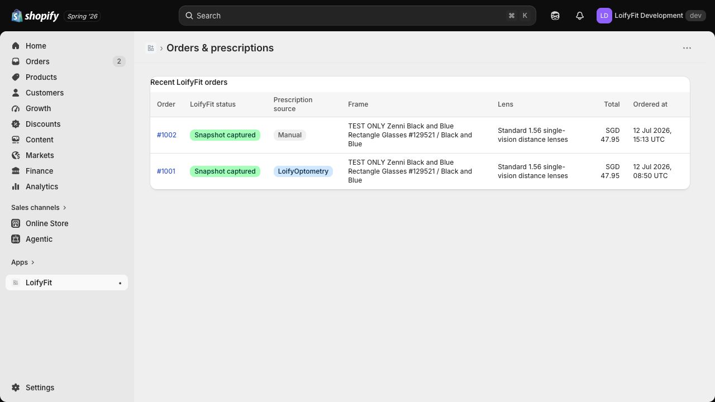This screenshot has height=402, width=715.
Task: Open Customers in sidebar
Action: pyautogui.click(x=66, y=93)
